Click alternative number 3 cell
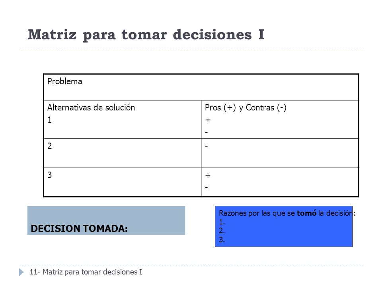Screen dimensions: 382x286 click(x=122, y=182)
